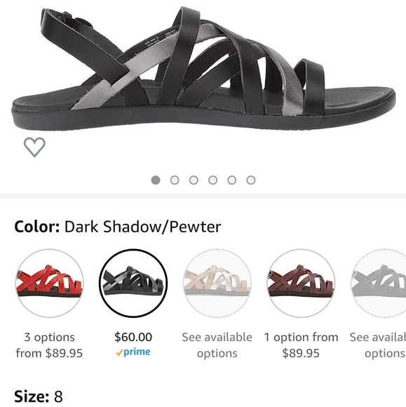Viewport: 406px width, 407px height.
Task: Open '1 option from $89.95' text
Action: point(301,345)
